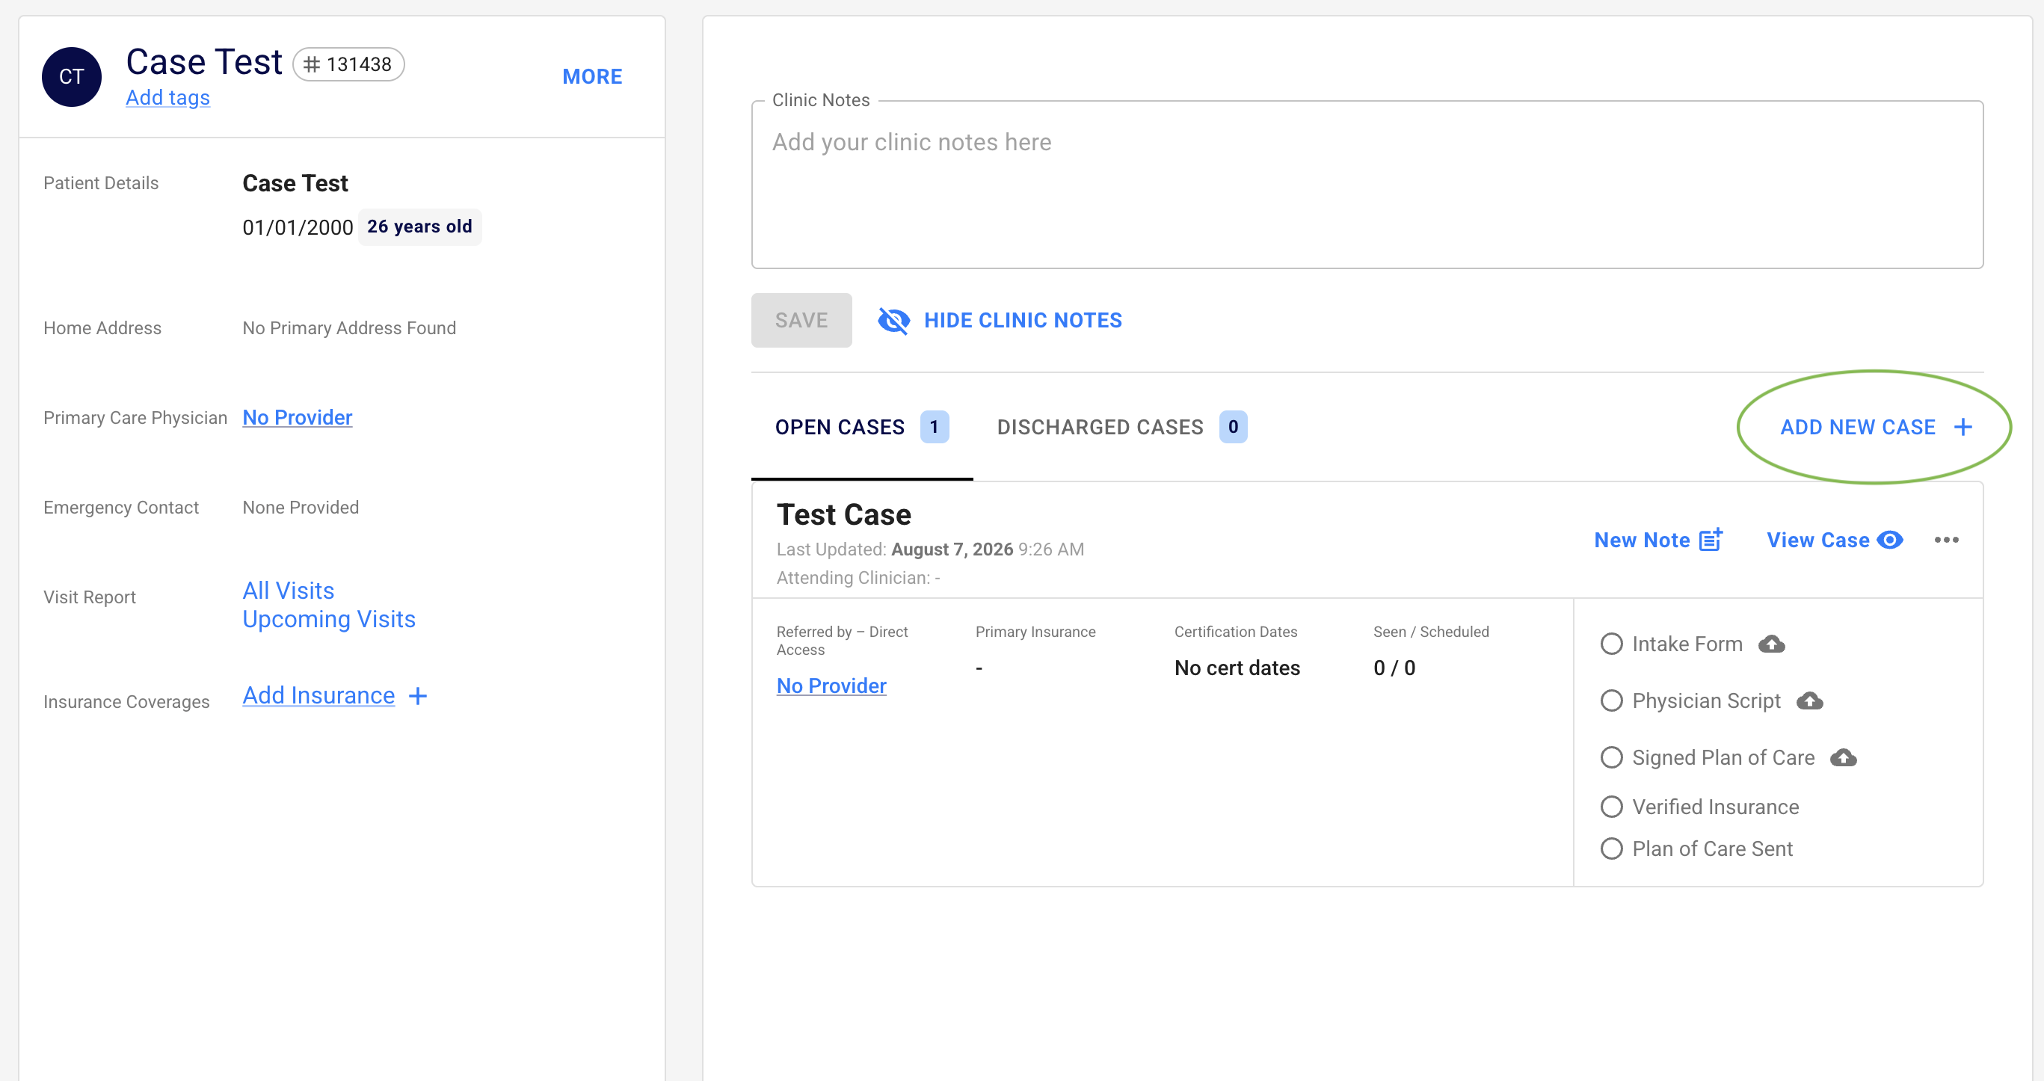Upload Signed Plan of Care via cloud icon

click(x=1843, y=757)
